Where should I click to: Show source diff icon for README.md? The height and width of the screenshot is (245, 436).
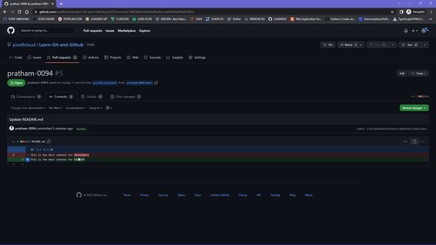click(405, 142)
